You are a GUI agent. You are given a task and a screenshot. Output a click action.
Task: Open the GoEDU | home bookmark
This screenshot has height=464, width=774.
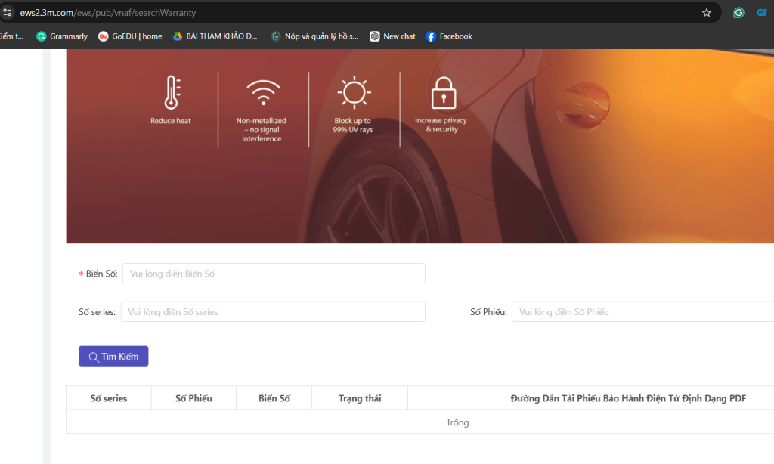130,36
